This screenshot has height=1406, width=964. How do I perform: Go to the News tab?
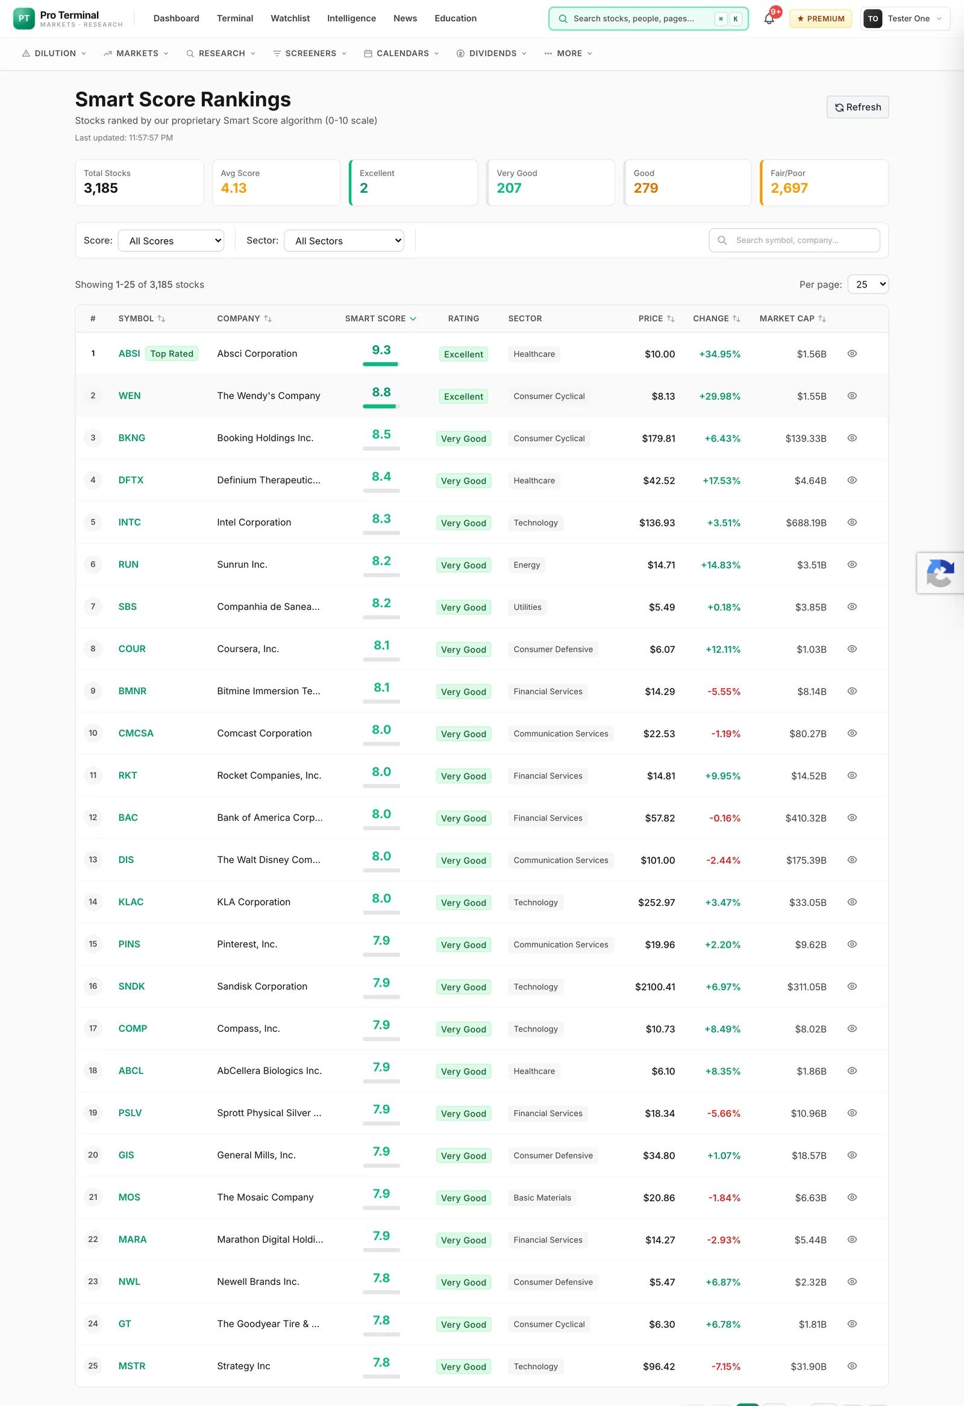click(x=405, y=19)
